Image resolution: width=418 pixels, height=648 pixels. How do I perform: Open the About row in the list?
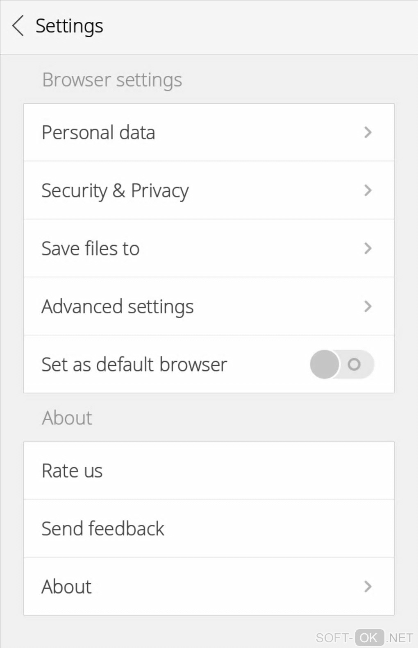(x=66, y=587)
